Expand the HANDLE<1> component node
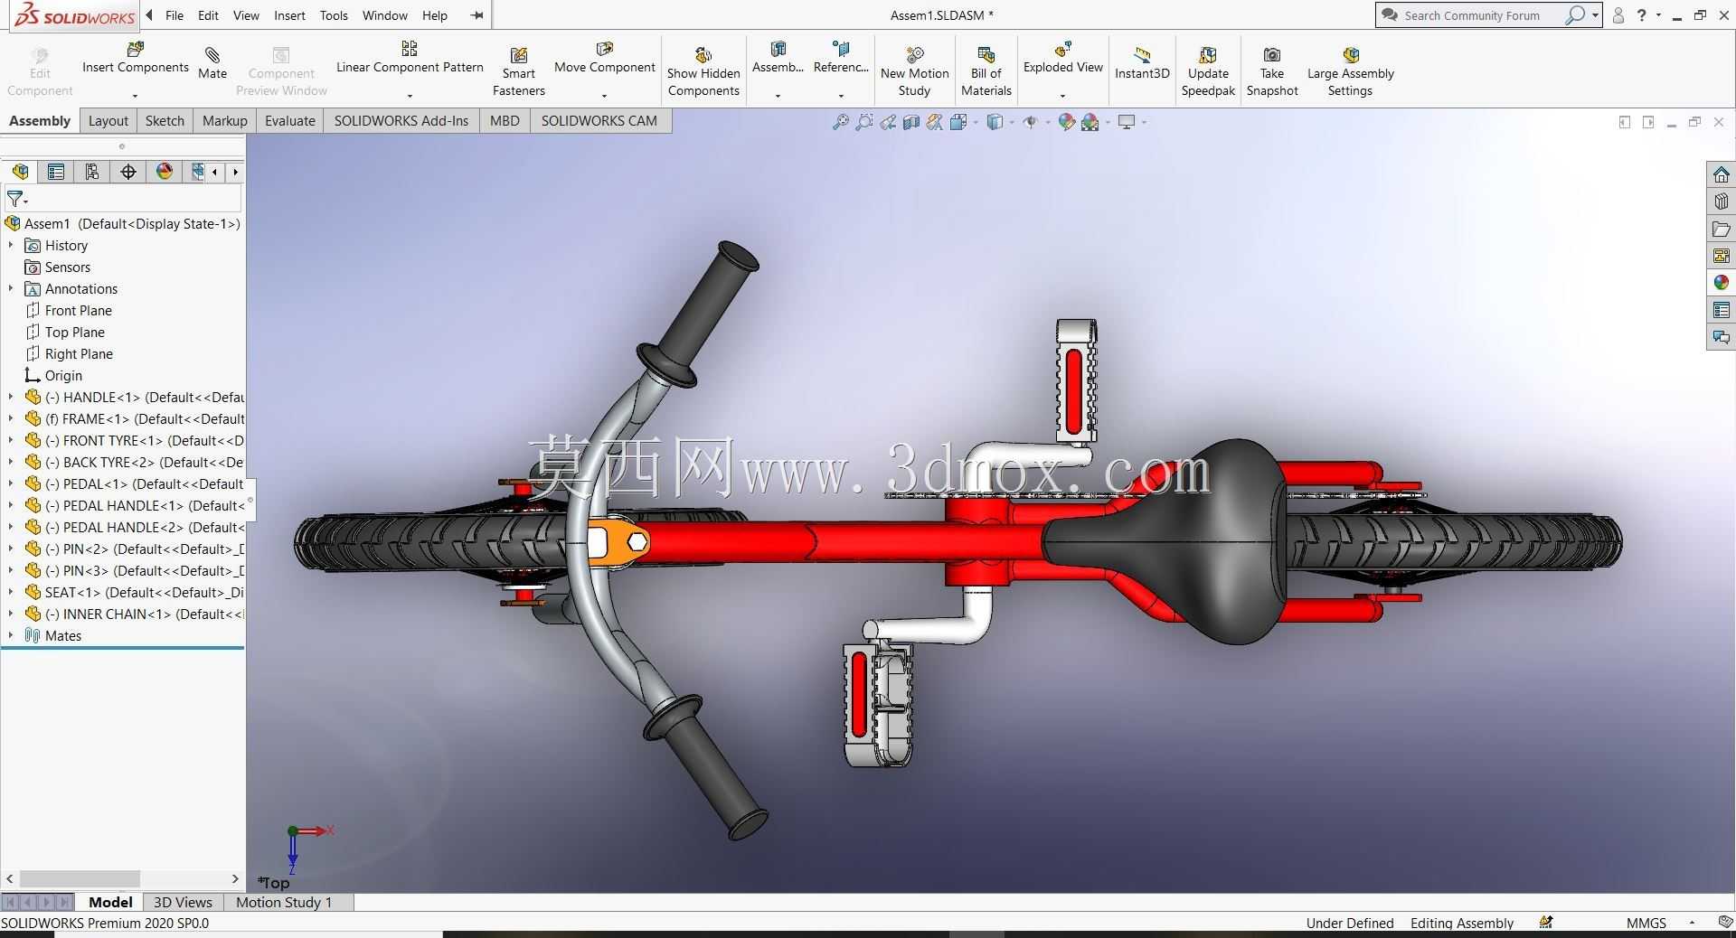The image size is (1736, 938). 11,397
